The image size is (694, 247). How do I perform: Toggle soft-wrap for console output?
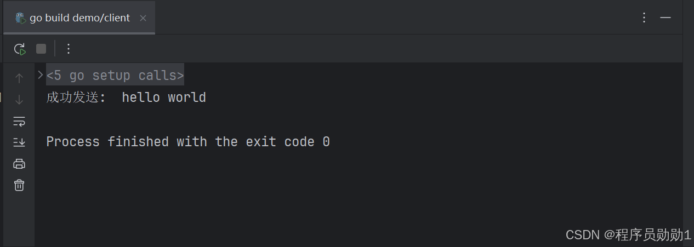click(19, 121)
